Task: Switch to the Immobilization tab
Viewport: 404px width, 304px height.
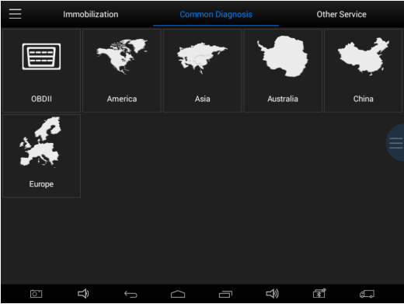Action: coord(91,14)
